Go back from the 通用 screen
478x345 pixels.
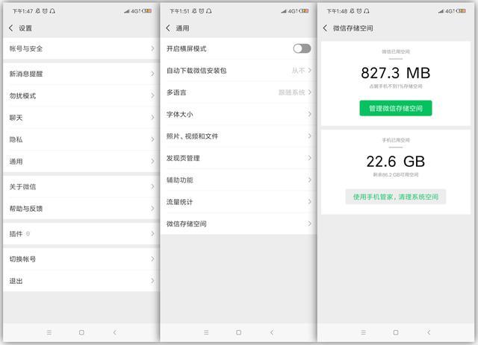pos(168,28)
